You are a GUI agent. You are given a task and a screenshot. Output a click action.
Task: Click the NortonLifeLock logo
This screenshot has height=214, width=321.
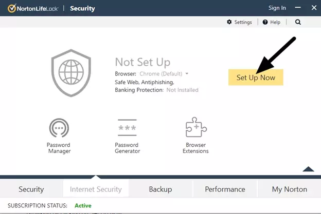[x=32, y=8]
